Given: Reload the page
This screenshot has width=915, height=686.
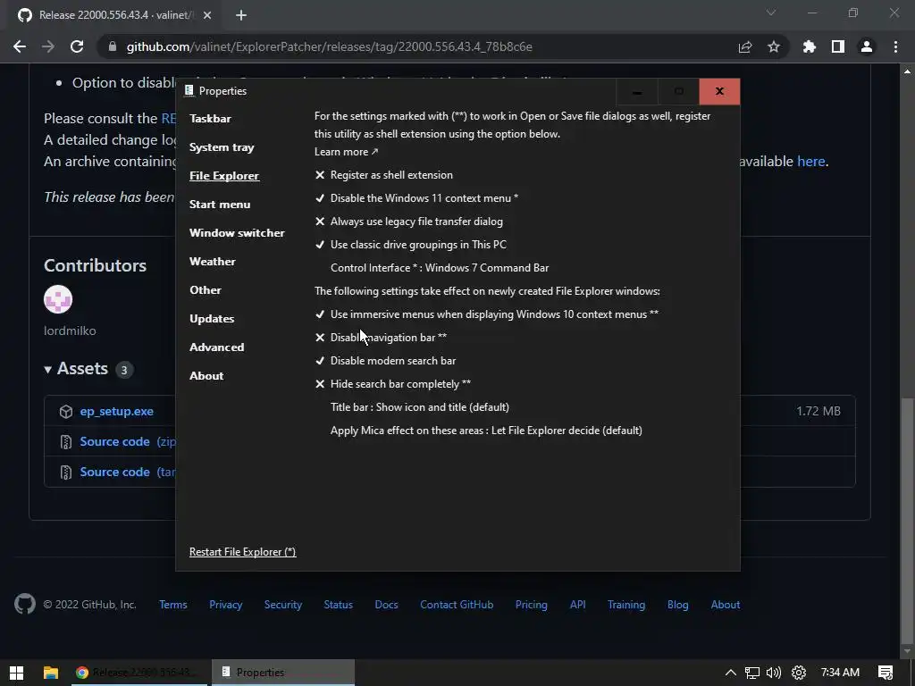Looking at the screenshot, I should click(x=77, y=46).
